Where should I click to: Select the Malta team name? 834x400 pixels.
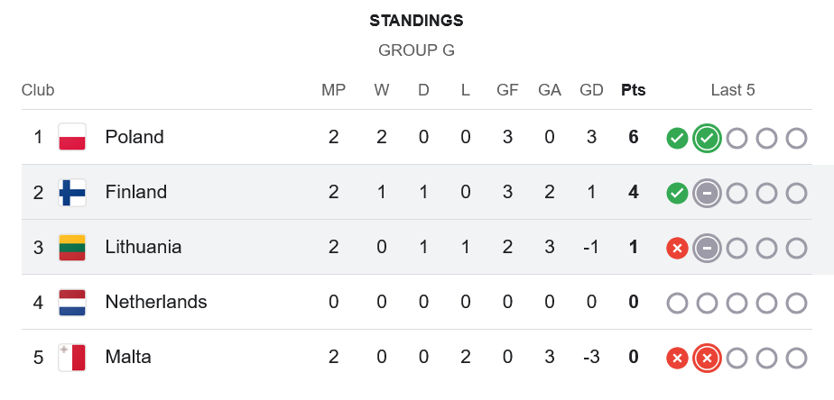(128, 357)
